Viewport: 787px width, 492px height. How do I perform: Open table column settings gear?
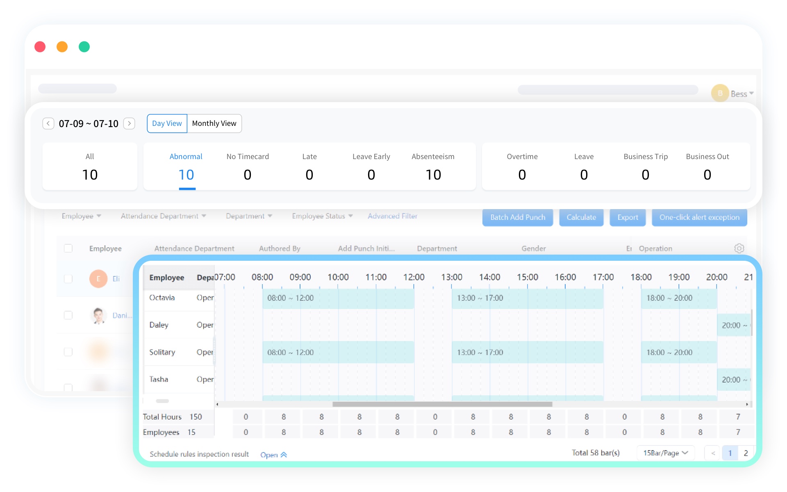[x=739, y=248]
